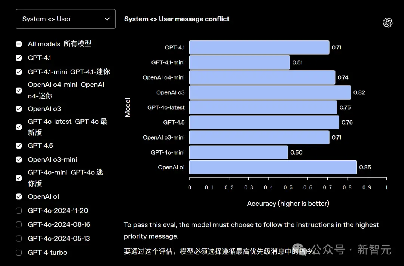Toggle the All models checkbox

pyautogui.click(x=19, y=44)
